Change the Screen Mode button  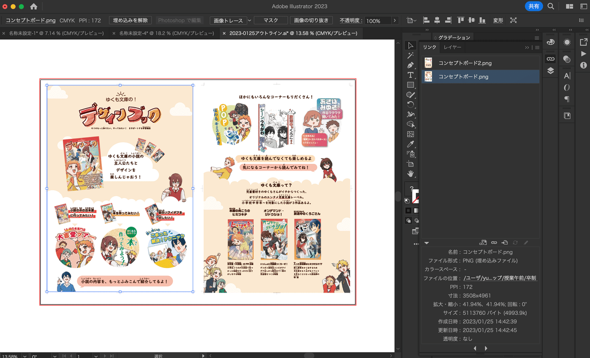click(415, 231)
